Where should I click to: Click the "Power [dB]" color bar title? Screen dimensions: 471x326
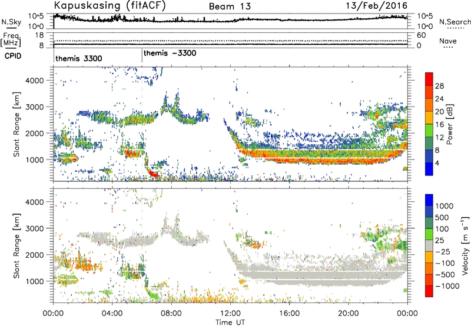pyautogui.click(x=449, y=124)
